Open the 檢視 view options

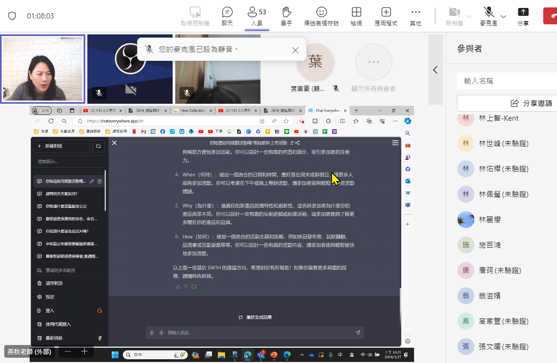356,16
